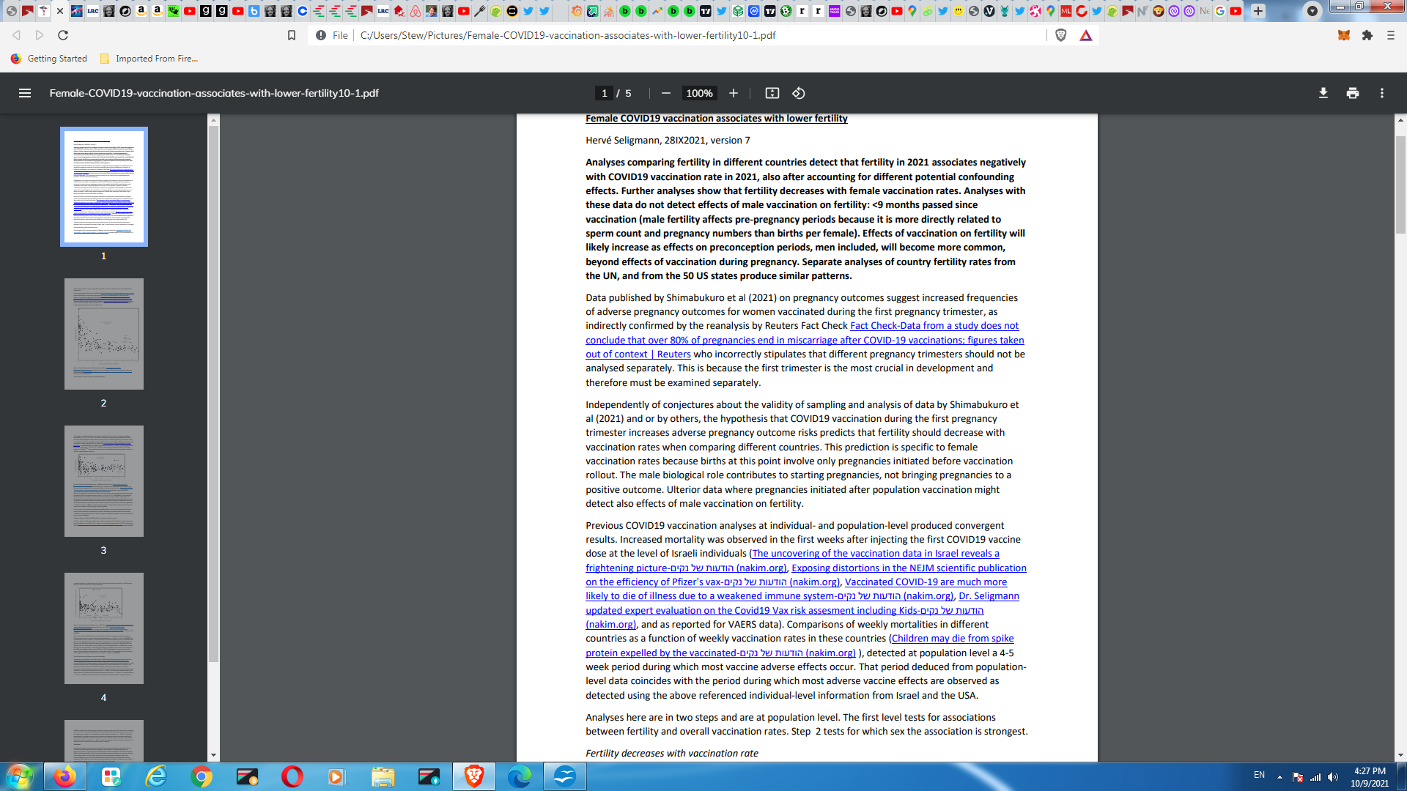Open the Brave Shields panel

1060,35
